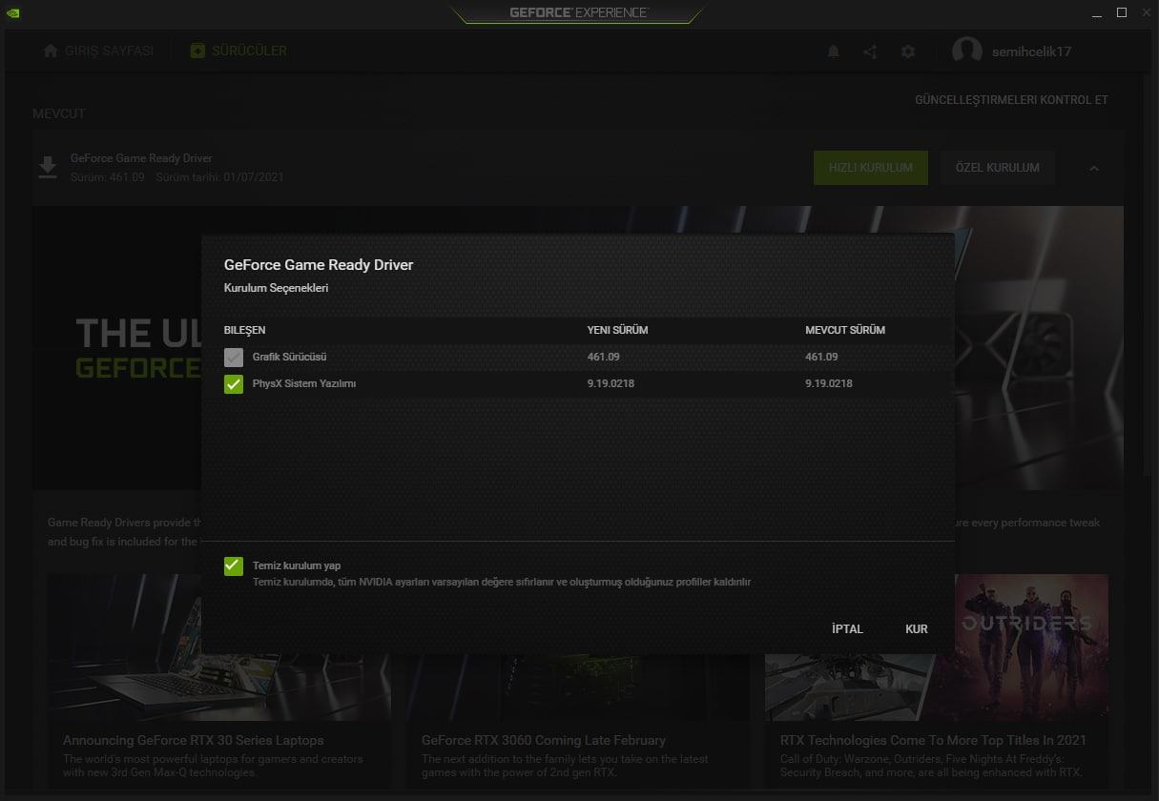Click 'Sürüm tarihi: 01/07/2021' text
1159x801 pixels.
point(219,177)
